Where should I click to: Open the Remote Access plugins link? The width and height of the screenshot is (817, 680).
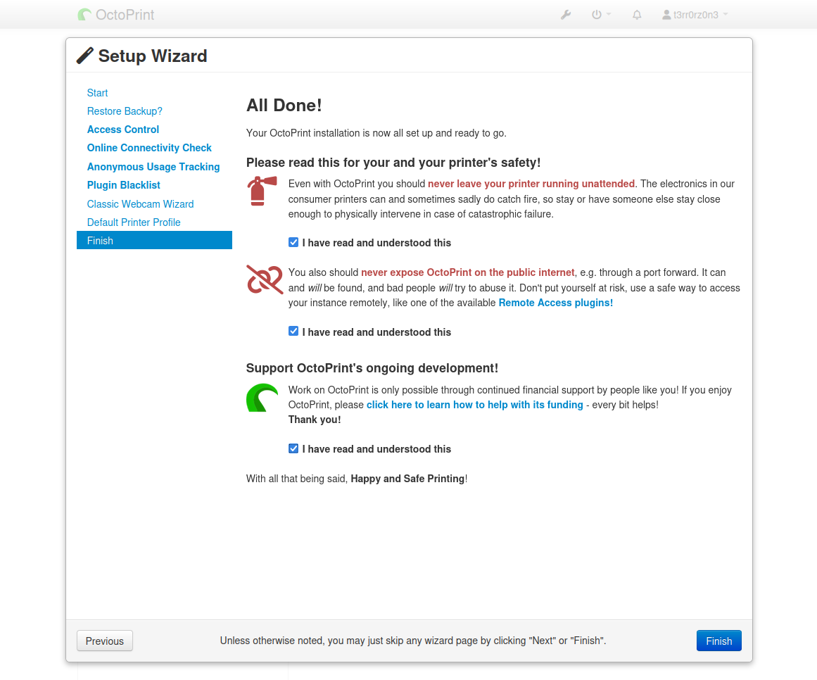click(555, 303)
